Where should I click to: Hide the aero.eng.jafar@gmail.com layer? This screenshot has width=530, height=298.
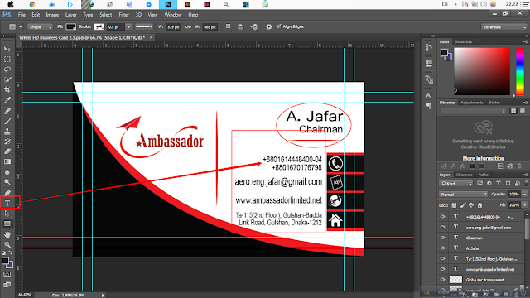[442, 227]
